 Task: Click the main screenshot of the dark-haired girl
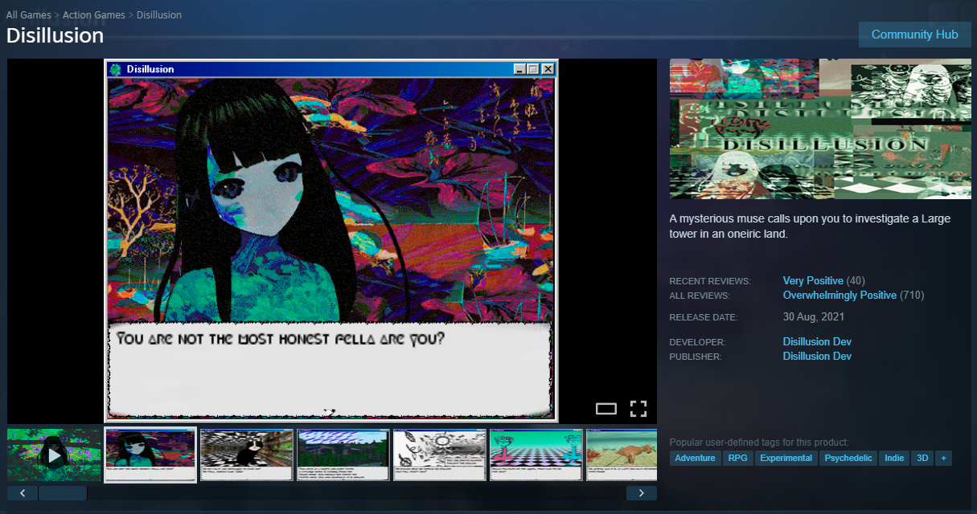tap(331, 240)
